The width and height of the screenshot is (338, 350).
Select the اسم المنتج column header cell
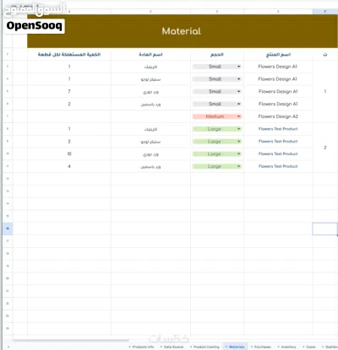tap(278, 54)
